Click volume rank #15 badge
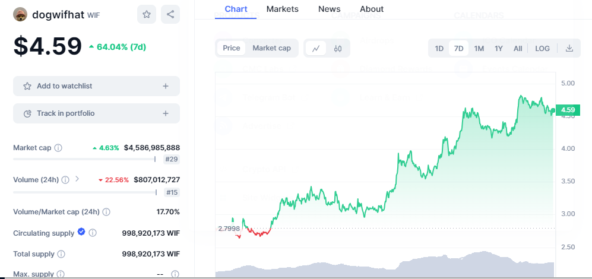The image size is (592, 279). pyautogui.click(x=172, y=192)
